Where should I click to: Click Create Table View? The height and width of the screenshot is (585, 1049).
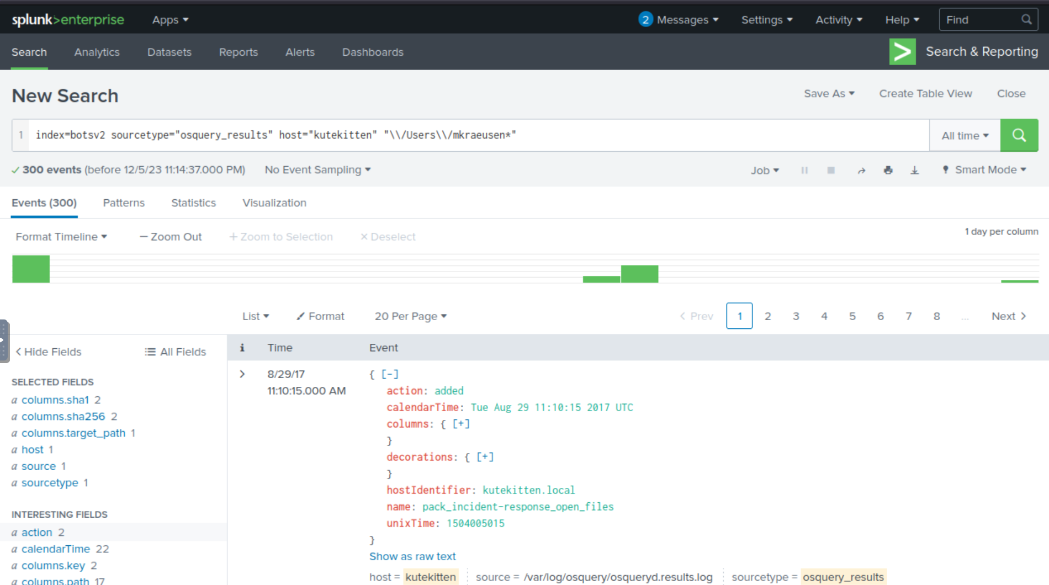coord(926,94)
